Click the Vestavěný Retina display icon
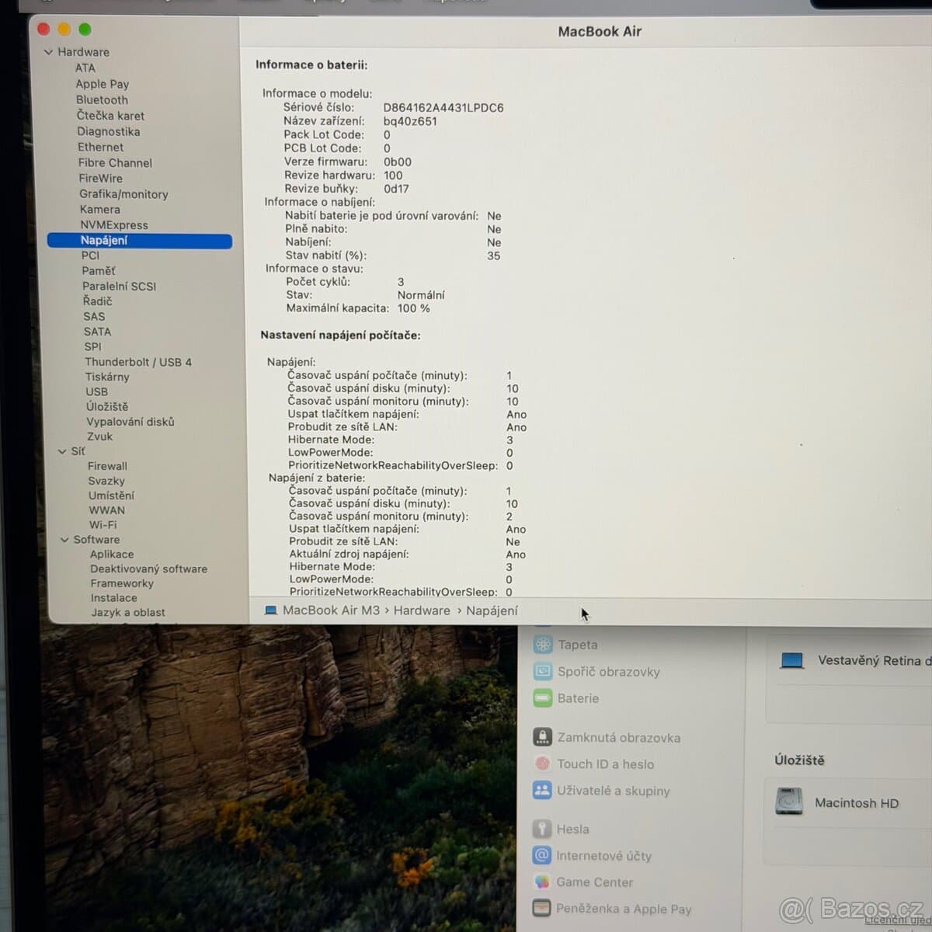The image size is (932, 932). pos(791,660)
